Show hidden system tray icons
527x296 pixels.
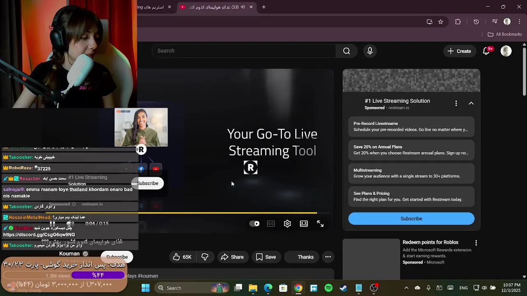[406, 288]
